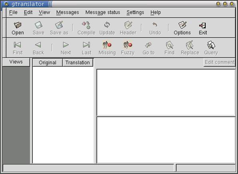Click the Edit comment button
The image size is (238, 174).
[x=220, y=62]
